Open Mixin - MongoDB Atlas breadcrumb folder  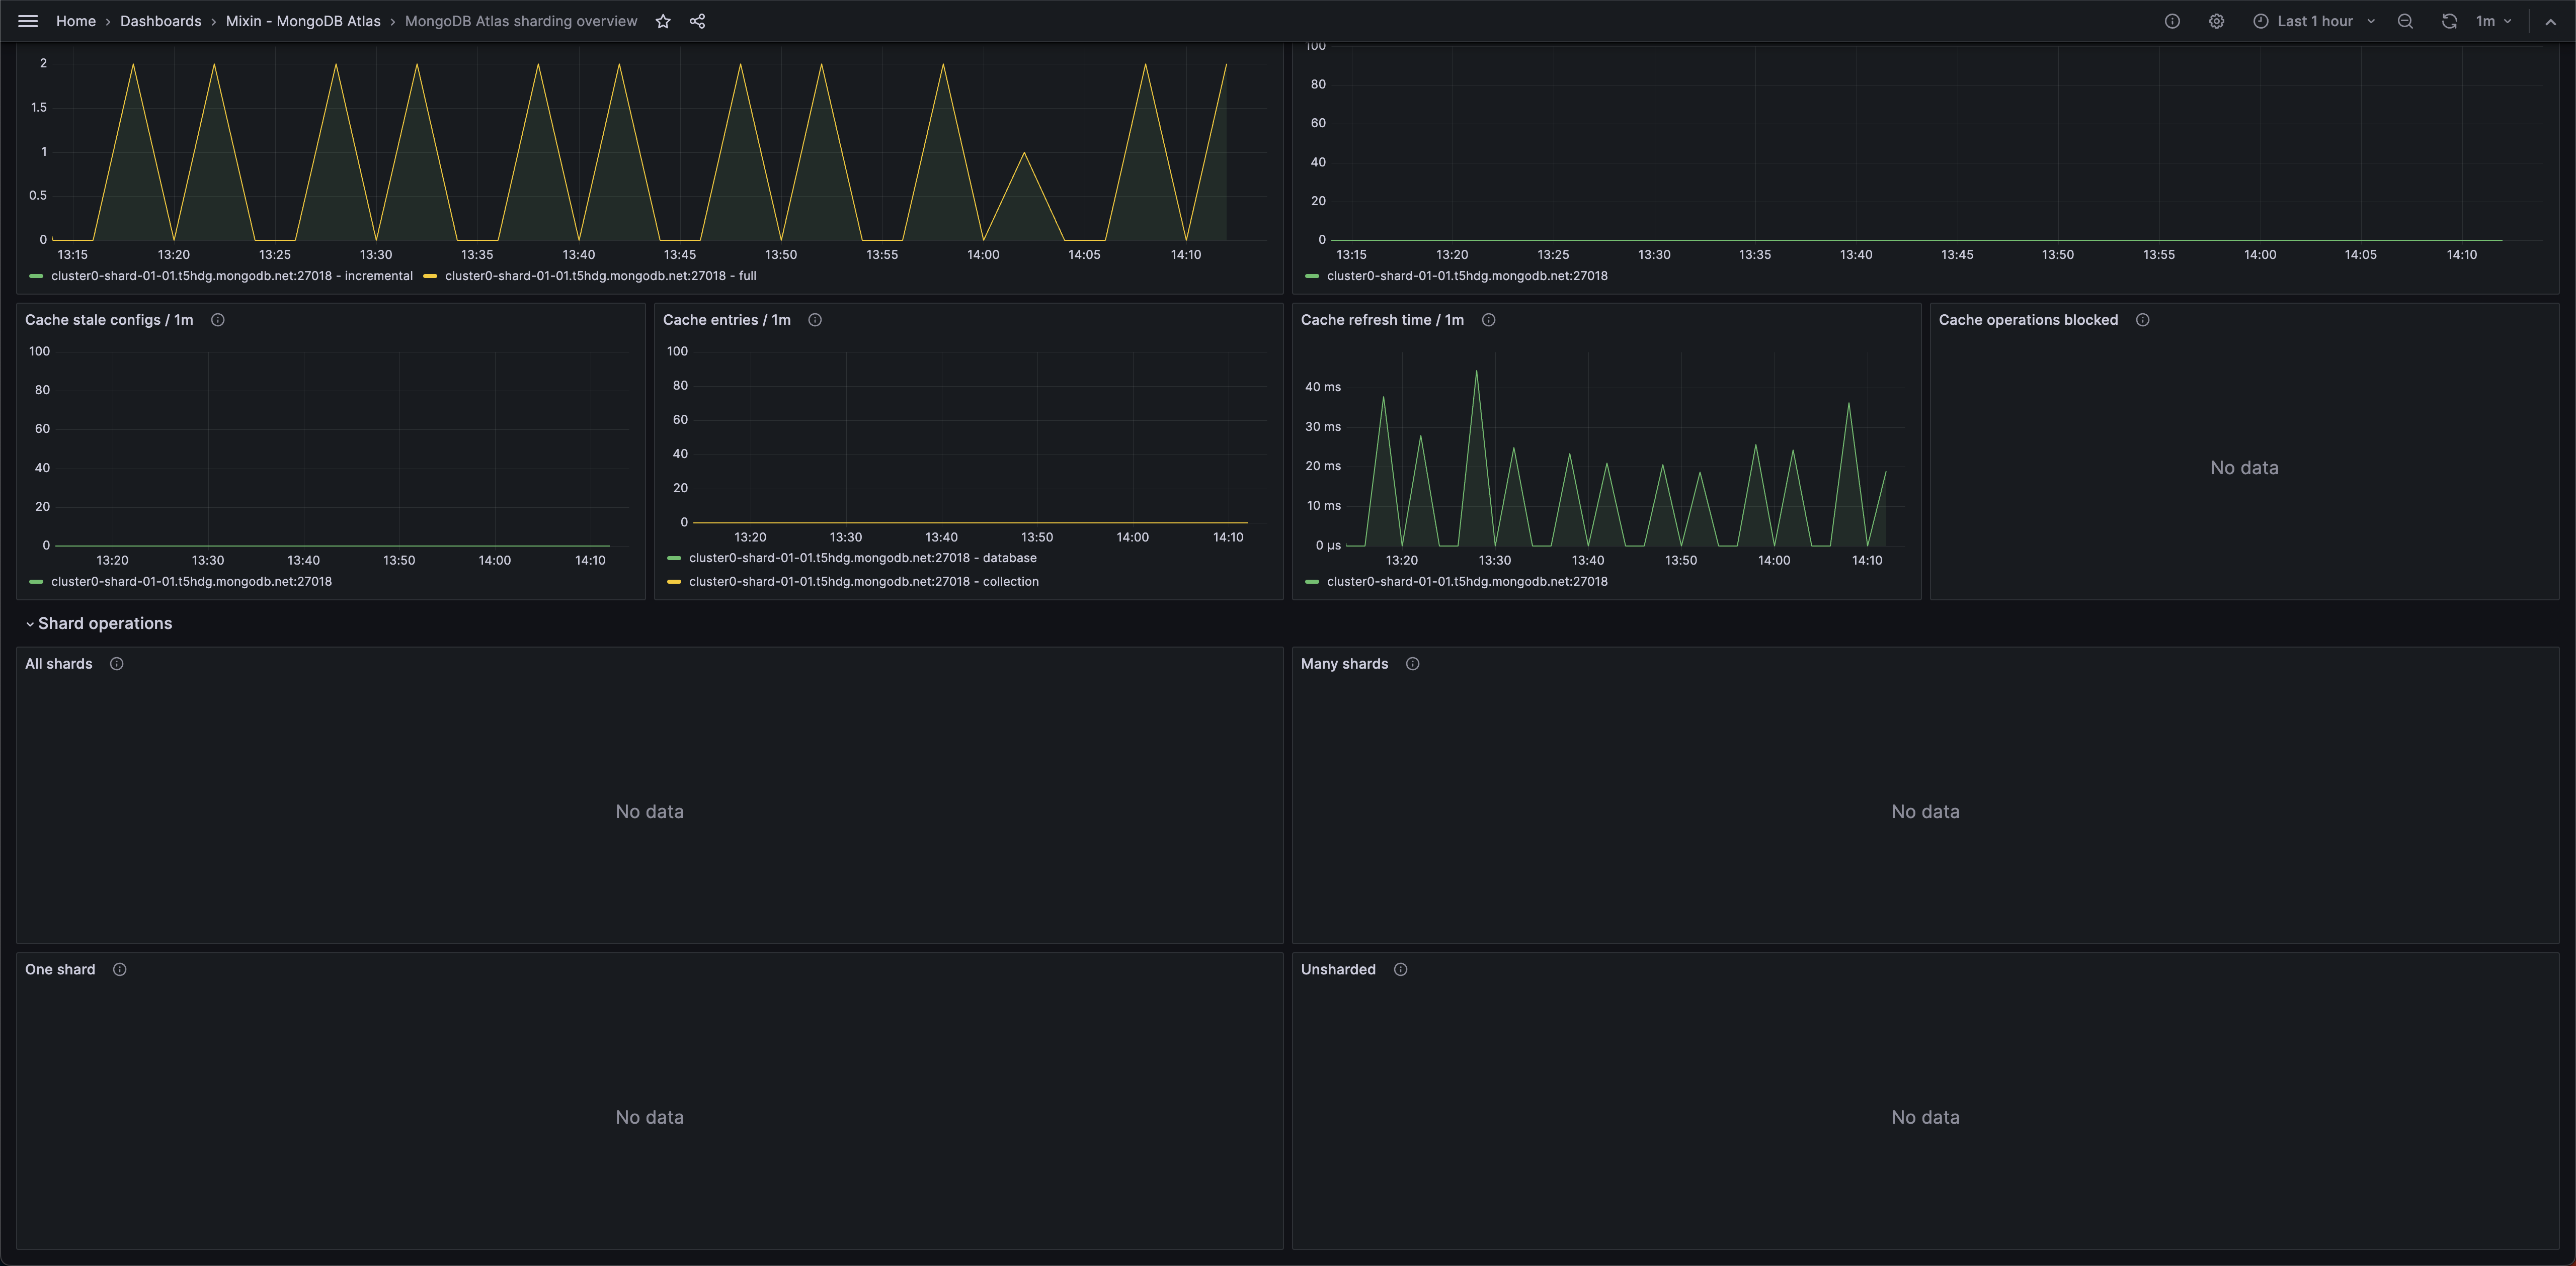302,21
